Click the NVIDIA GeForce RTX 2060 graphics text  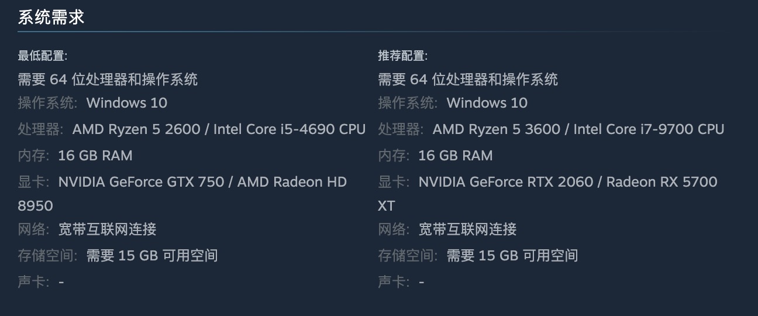pos(506,182)
